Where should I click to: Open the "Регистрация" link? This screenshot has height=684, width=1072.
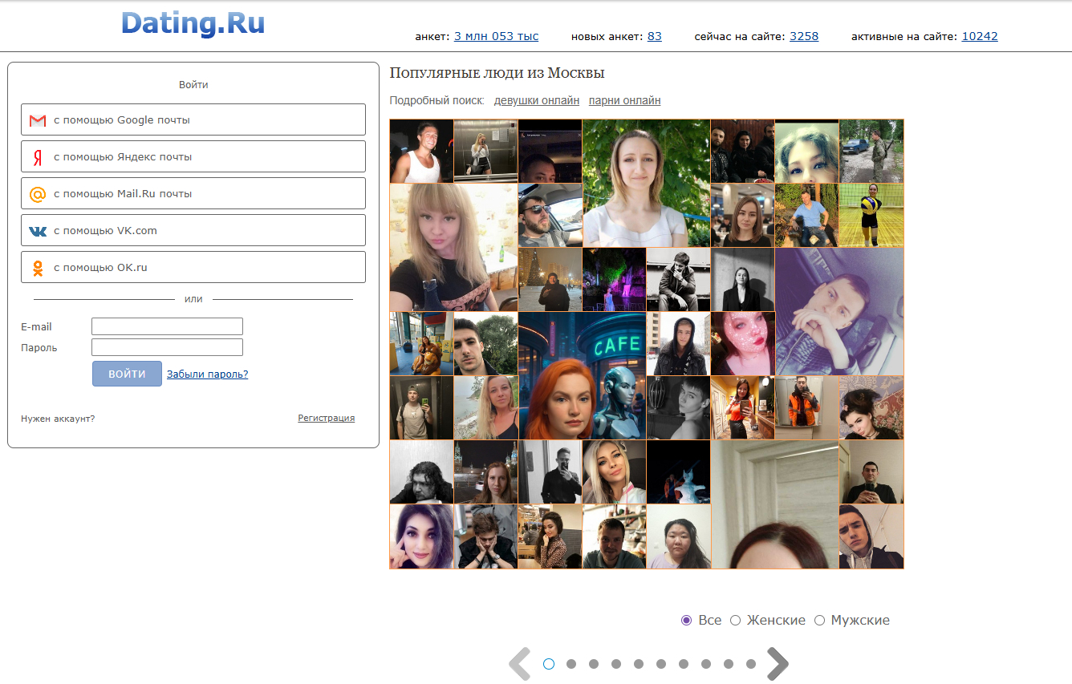tap(326, 418)
